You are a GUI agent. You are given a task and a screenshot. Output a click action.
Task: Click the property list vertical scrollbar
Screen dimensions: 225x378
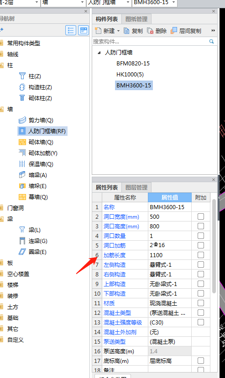pos(214,246)
